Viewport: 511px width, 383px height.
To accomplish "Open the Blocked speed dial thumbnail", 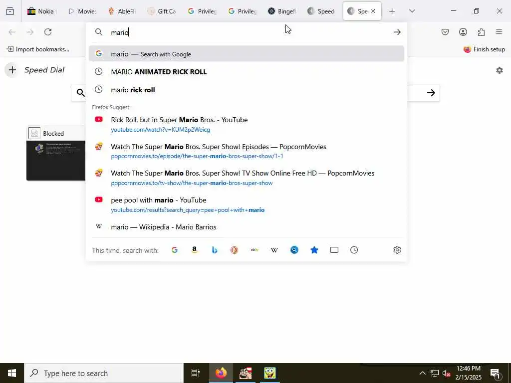I will [56, 154].
